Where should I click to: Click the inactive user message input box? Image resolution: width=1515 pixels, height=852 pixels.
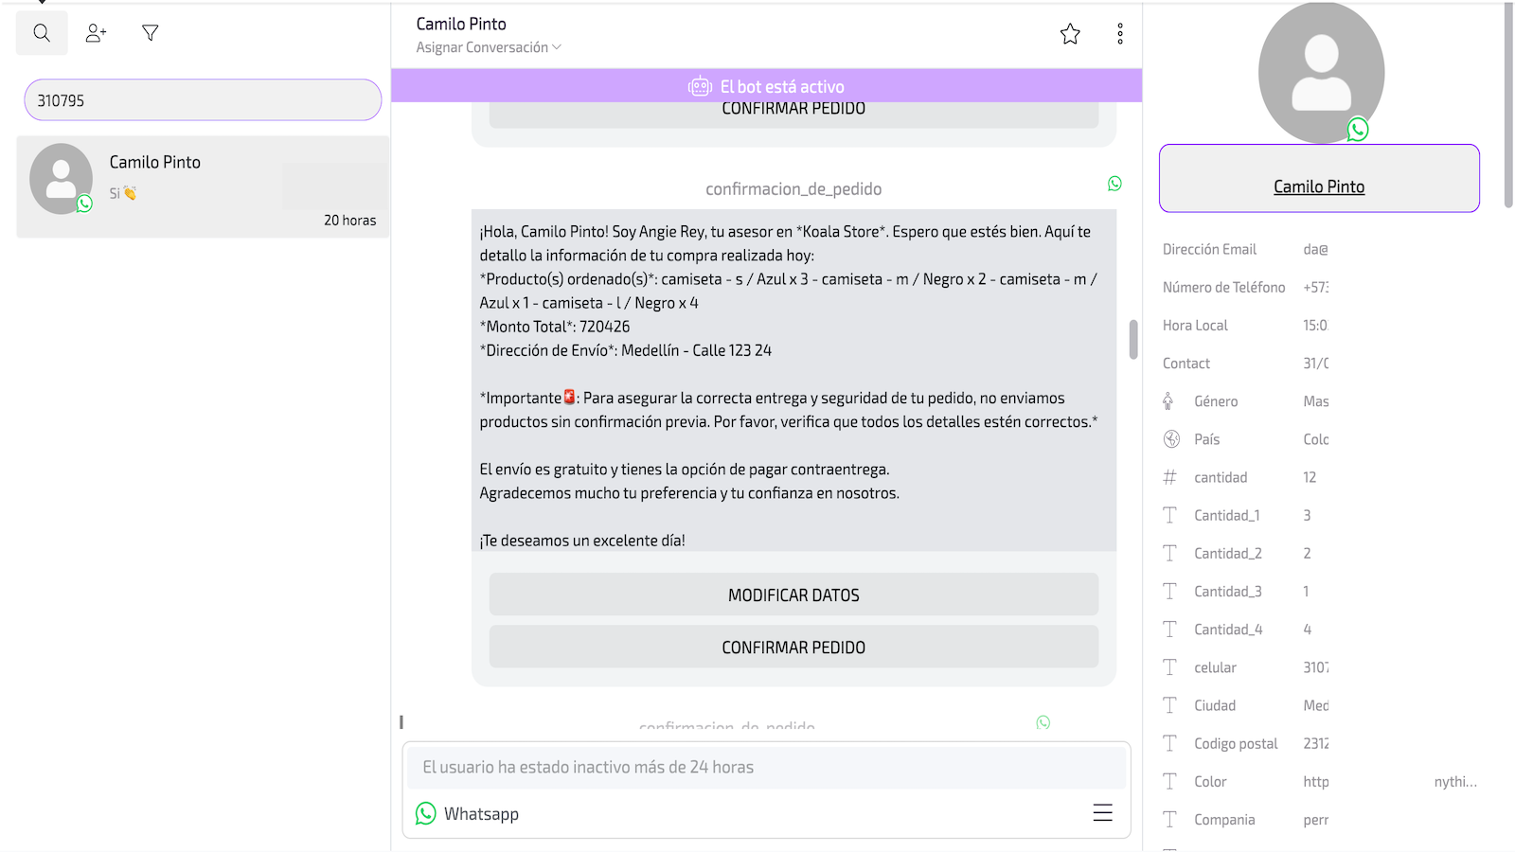click(767, 767)
